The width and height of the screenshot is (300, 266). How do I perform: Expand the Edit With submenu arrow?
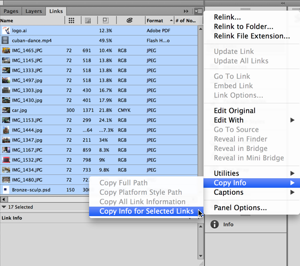[292, 120]
